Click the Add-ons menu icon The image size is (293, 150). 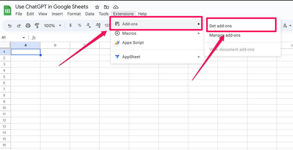(117, 24)
